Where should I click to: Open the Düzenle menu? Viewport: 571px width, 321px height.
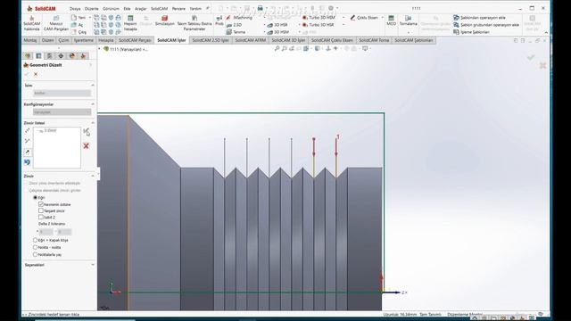(x=91, y=8)
